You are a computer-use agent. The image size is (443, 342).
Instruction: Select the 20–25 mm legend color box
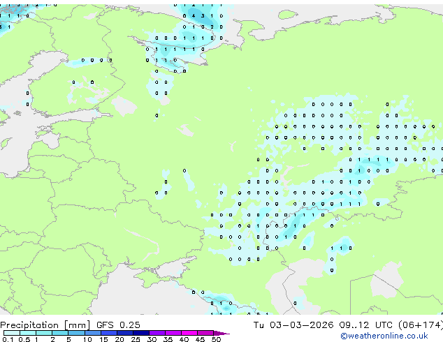pyautogui.click(x=124, y=333)
